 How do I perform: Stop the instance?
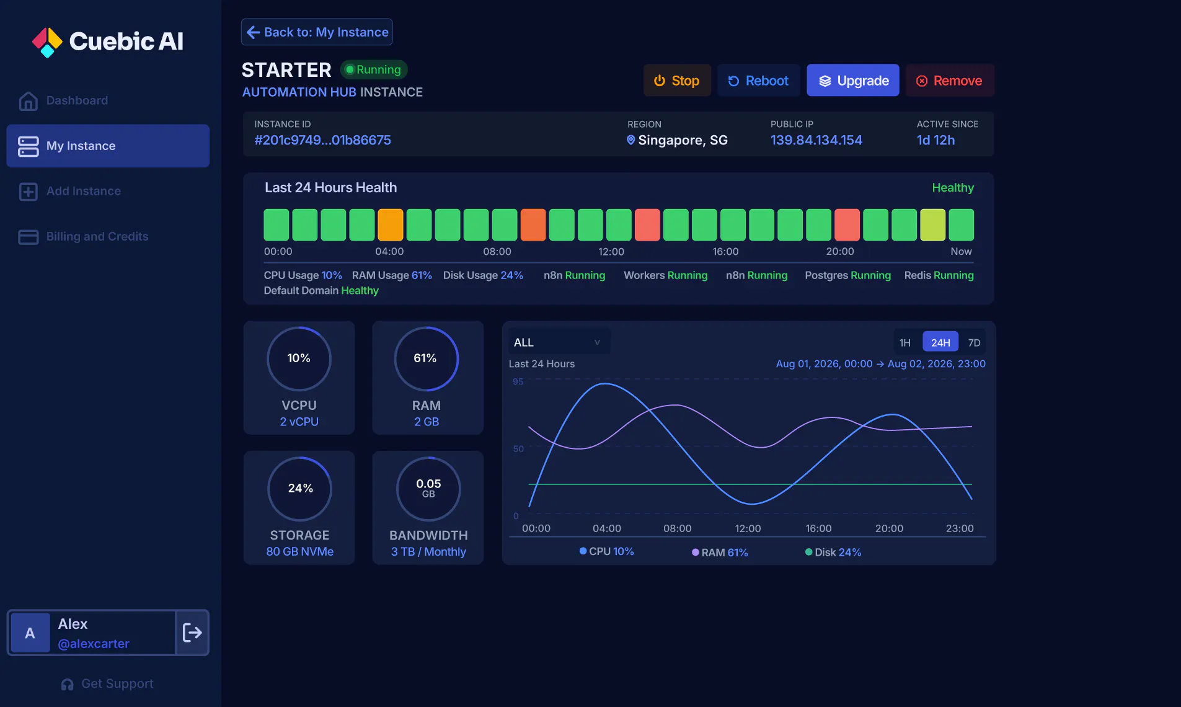(676, 81)
